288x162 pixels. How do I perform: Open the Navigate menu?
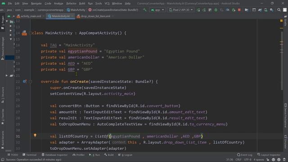click(36, 4)
